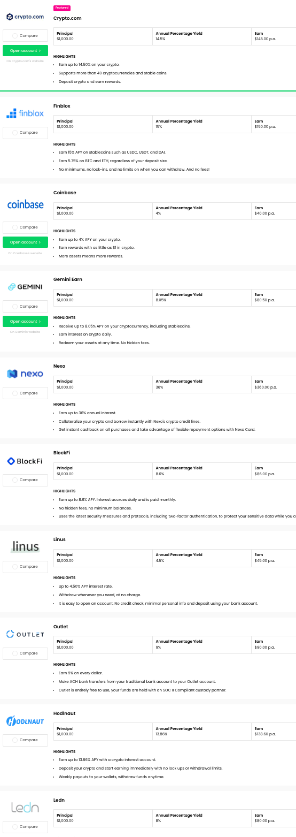Image resolution: width=296 pixels, height=837 pixels.
Task: Click the Outlet logo
Action: click(25, 634)
